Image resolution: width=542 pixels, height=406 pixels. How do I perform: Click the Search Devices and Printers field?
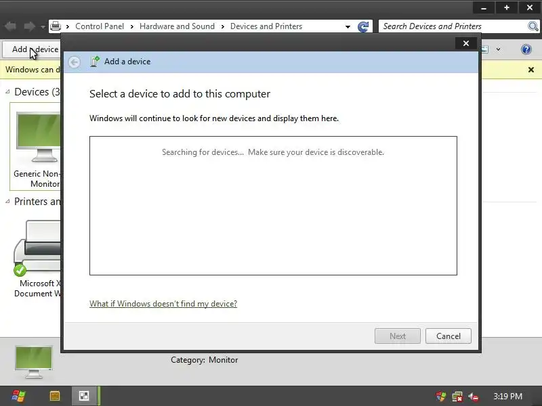point(453,26)
